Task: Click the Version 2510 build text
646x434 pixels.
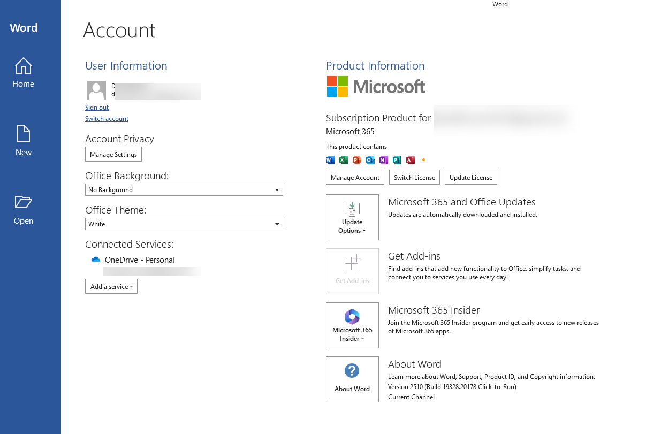Action: 452,386
